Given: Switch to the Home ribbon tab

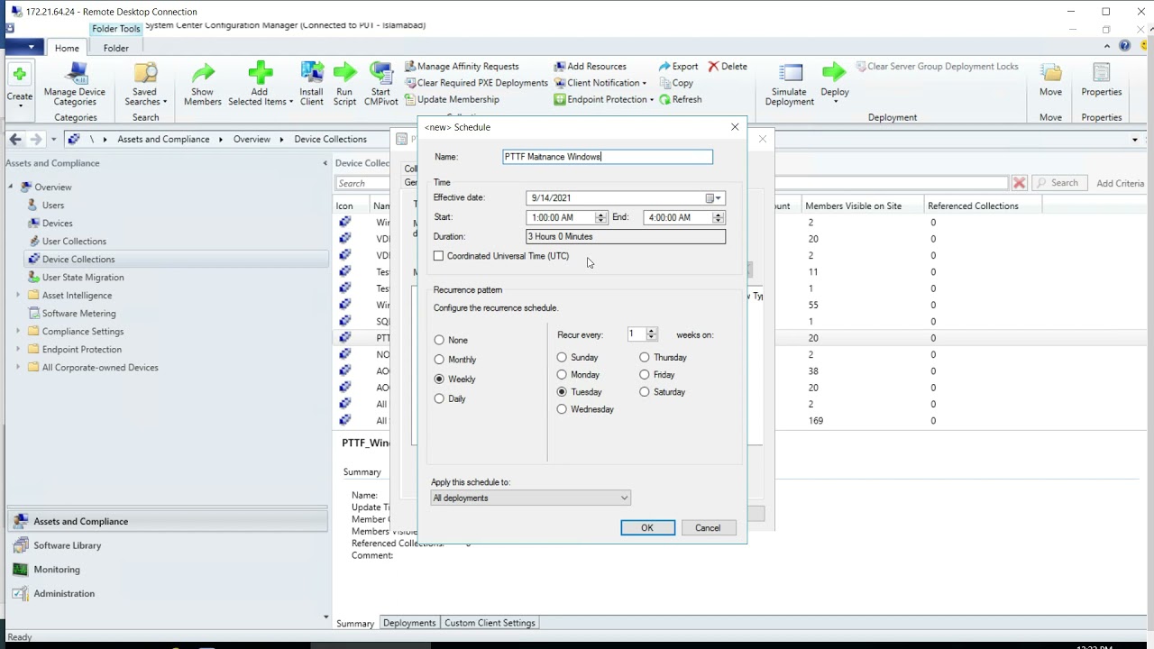Looking at the screenshot, I should tap(67, 49).
